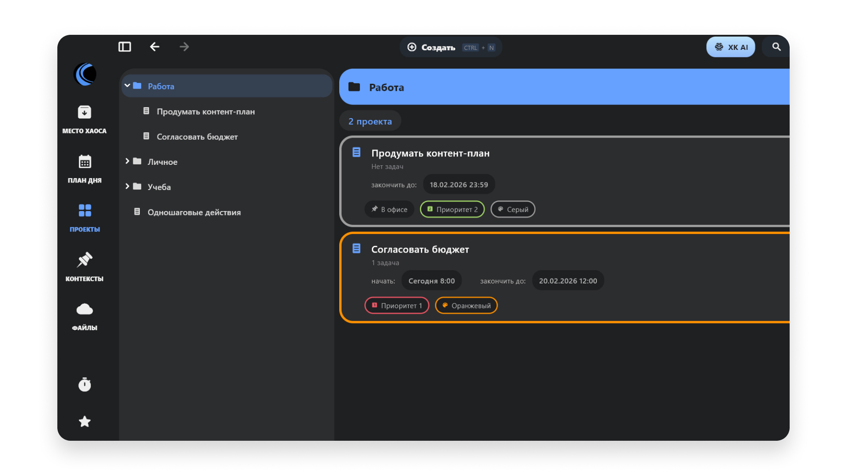
Task: Open the ХК AI assistant button
Action: point(731,47)
